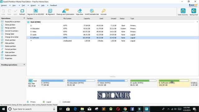Open the Wipe data tool
Image resolution: width=199 pixels, height=112 pixels.
coord(80,12)
